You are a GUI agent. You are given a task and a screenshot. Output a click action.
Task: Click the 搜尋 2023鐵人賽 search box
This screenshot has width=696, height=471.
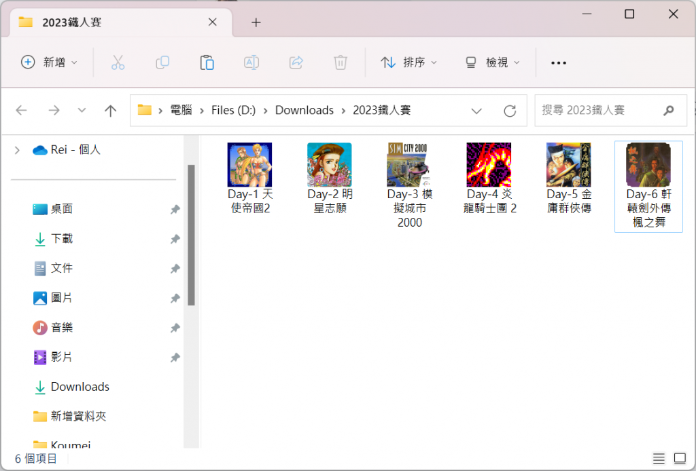click(610, 111)
